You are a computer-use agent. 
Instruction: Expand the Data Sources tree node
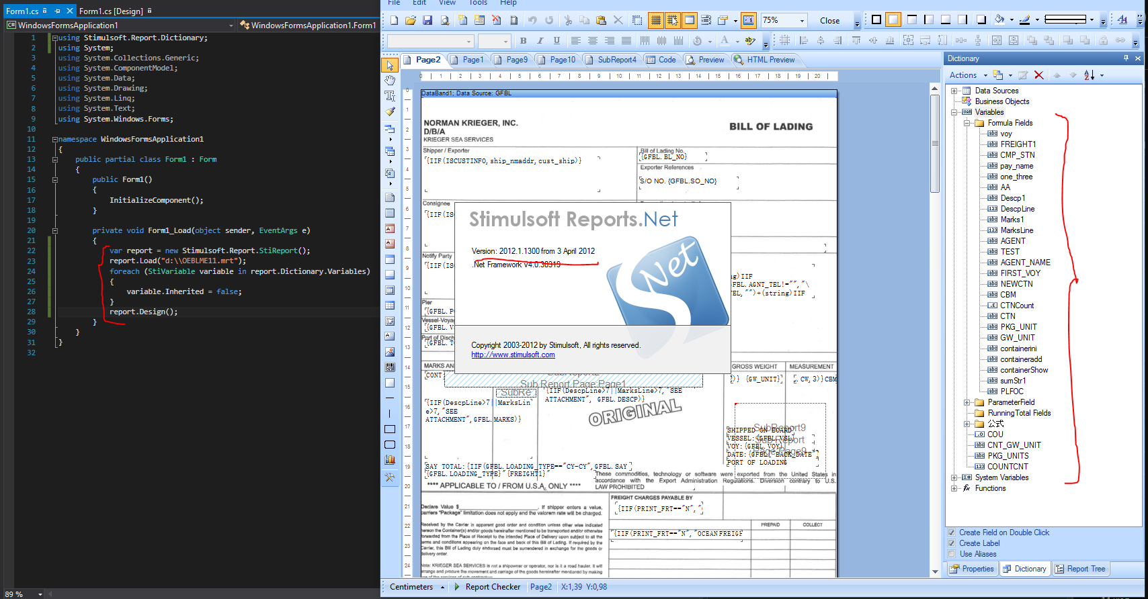[x=954, y=91]
